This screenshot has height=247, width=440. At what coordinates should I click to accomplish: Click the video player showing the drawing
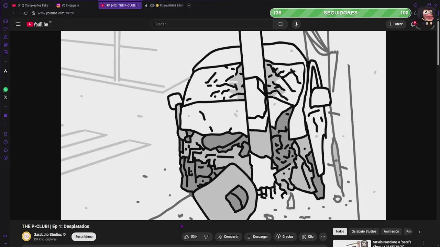[x=223, y=126]
